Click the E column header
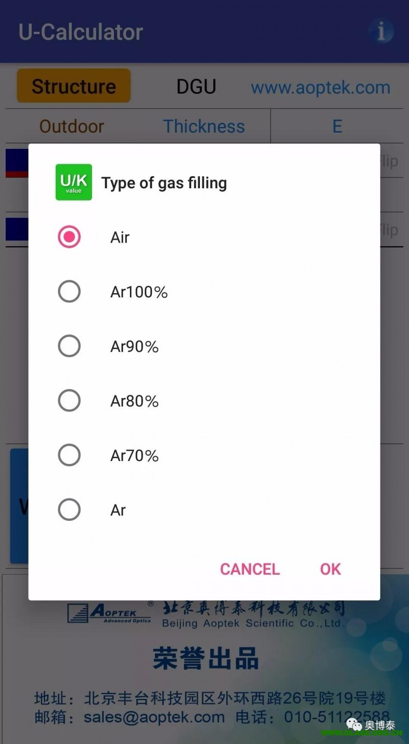The width and height of the screenshot is (409, 744). pyautogui.click(x=337, y=126)
